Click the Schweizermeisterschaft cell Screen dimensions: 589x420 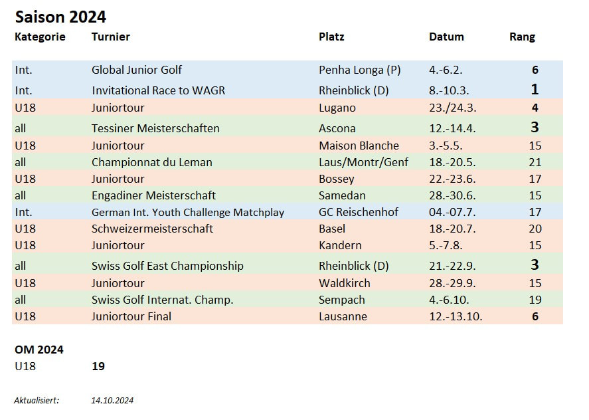(x=152, y=229)
